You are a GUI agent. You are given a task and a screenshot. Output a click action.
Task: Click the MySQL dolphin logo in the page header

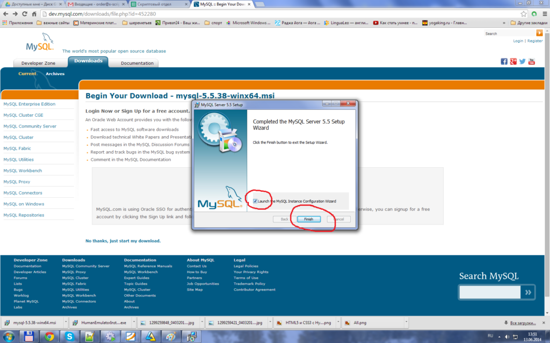[x=40, y=42]
